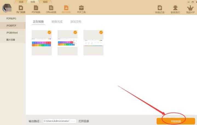Switch to the 转换 top tab

(33, 2)
